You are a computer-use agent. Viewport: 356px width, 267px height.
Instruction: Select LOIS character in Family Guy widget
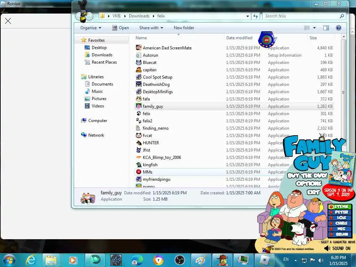point(340,218)
